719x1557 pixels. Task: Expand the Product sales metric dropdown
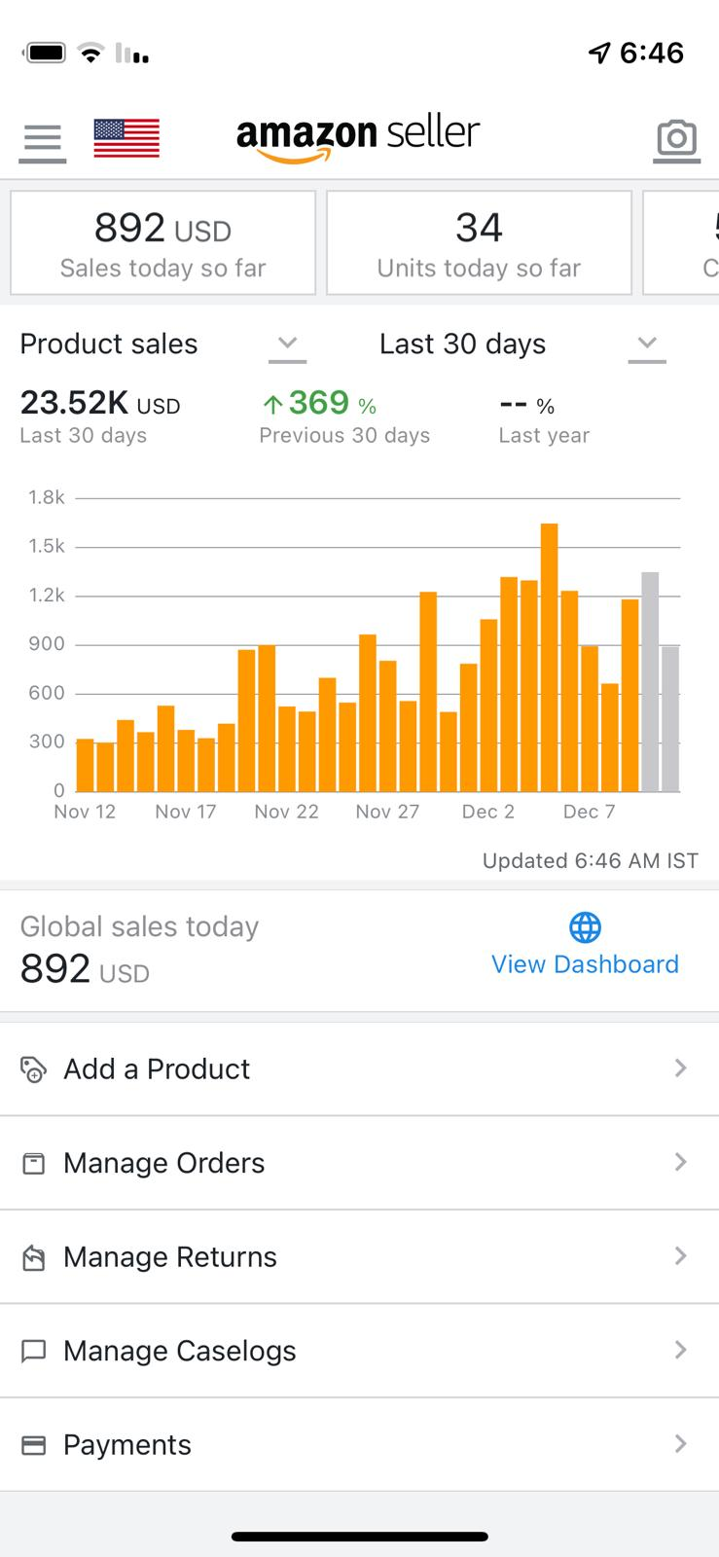pos(287,344)
